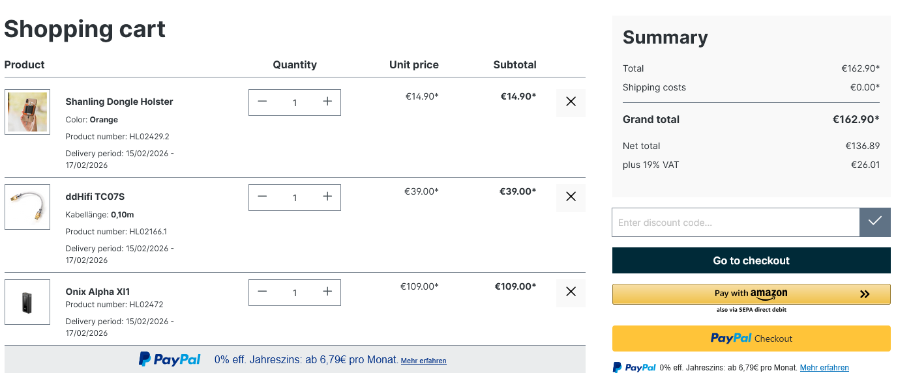Remove Onix Alpha XI1 from cart
The width and height of the screenshot is (911, 373).
571,292
